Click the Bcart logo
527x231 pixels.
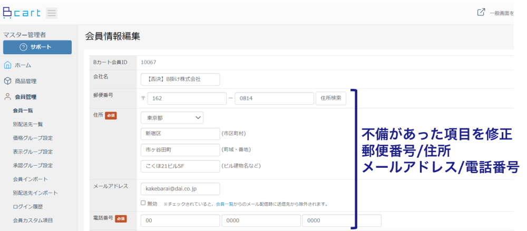coord(22,13)
